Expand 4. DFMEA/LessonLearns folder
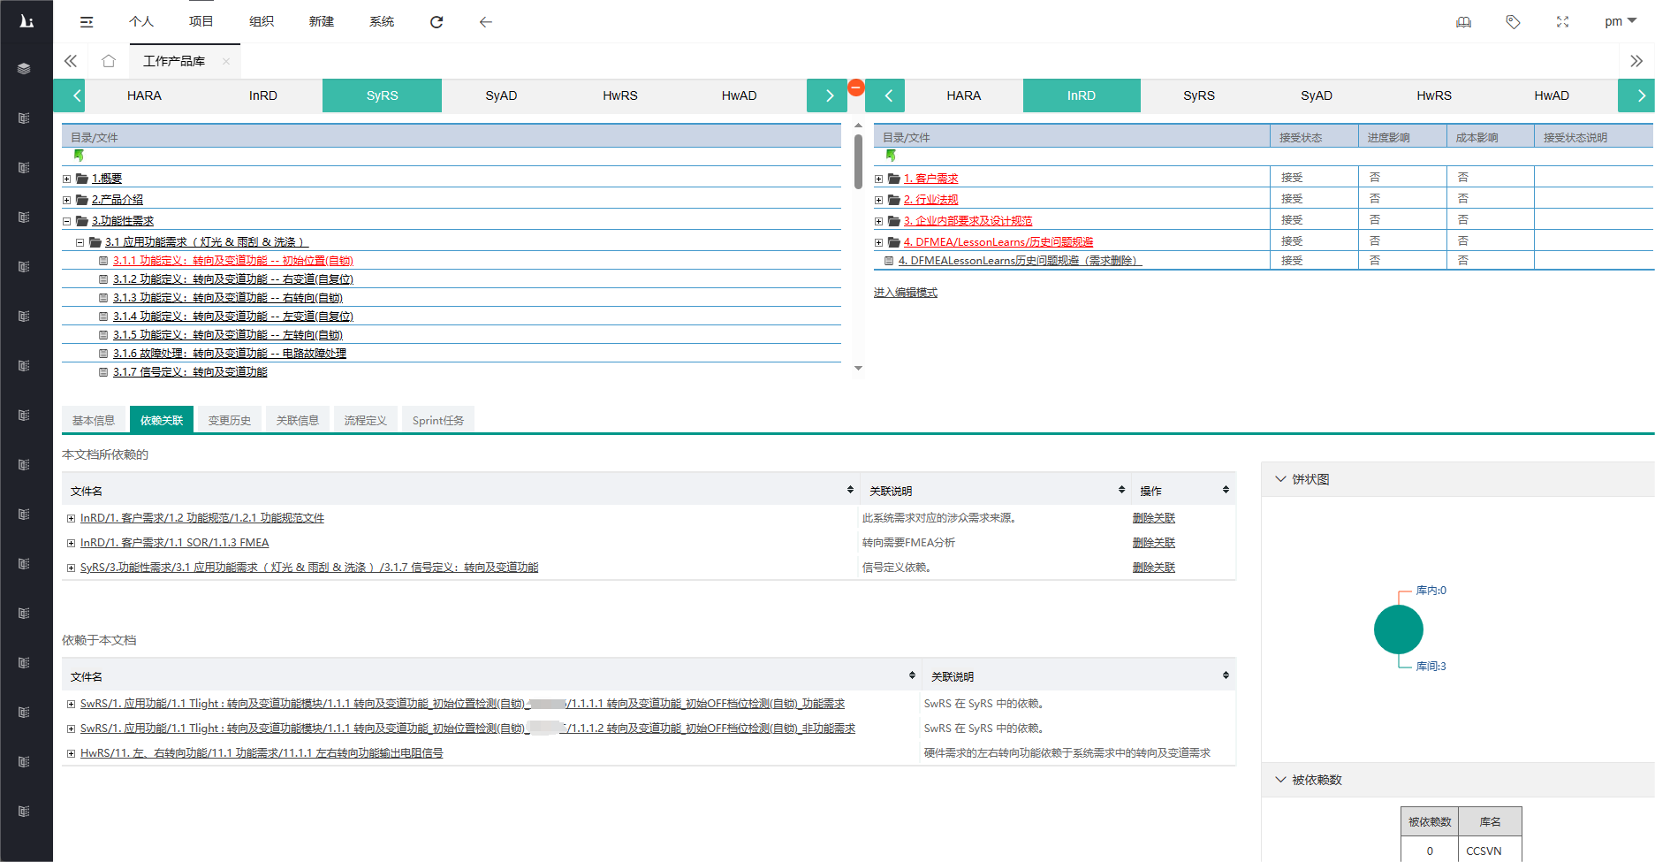The image size is (1655, 862). tap(878, 242)
